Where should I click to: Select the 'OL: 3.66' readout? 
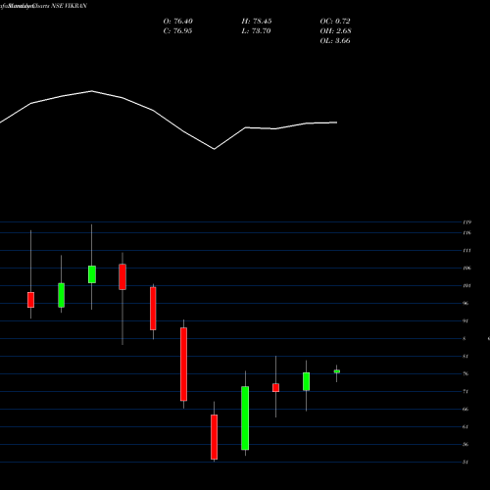tap(335, 41)
